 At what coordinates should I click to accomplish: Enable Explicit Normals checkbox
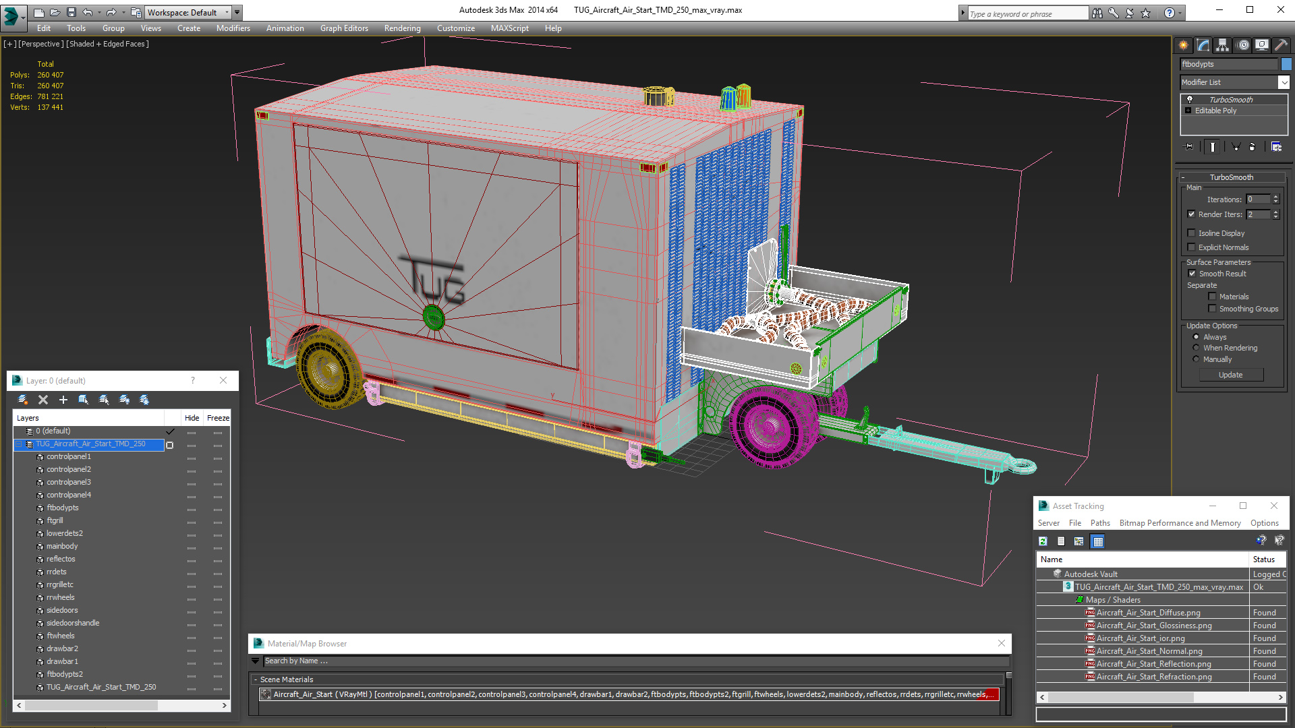1191,247
